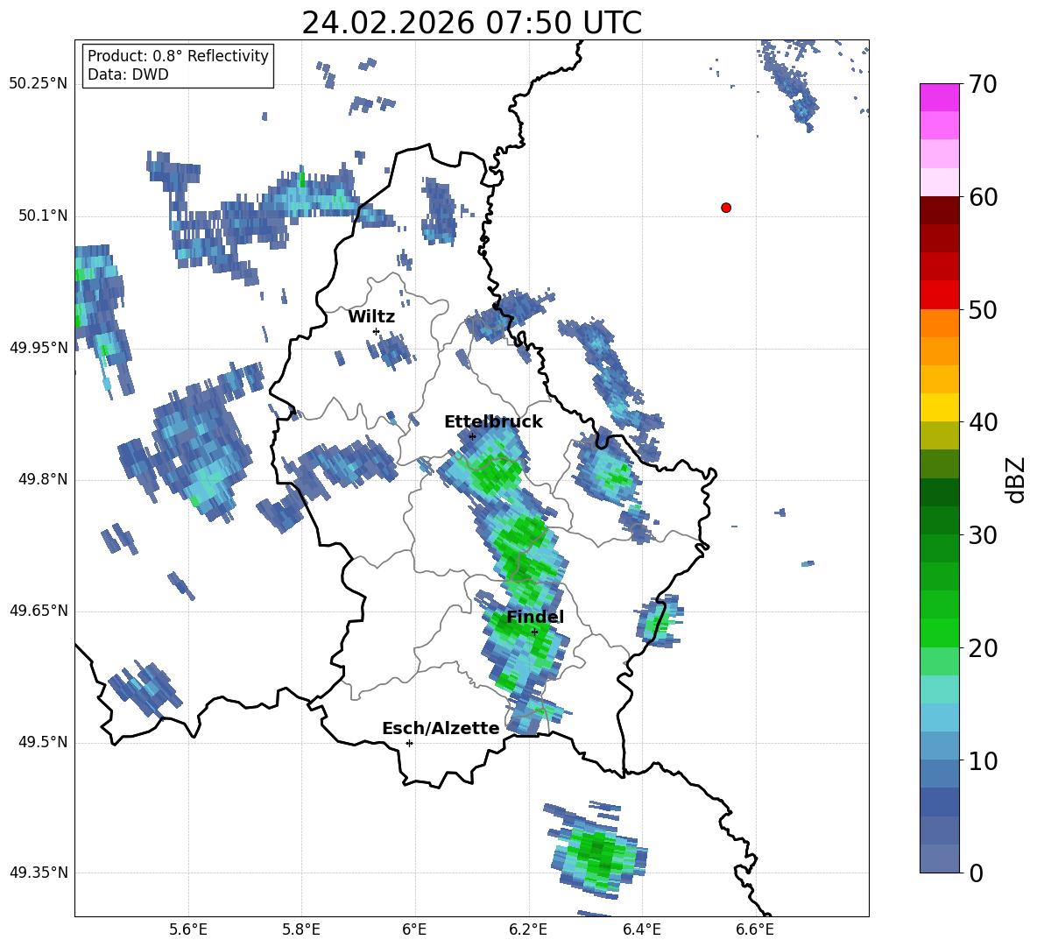
Task: Click the colorbar value 60
Action: point(983,197)
